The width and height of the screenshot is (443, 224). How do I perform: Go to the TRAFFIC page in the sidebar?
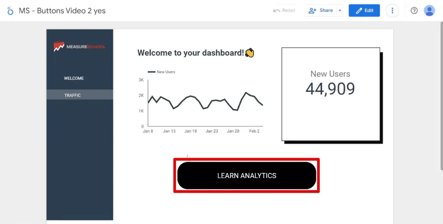click(80, 95)
